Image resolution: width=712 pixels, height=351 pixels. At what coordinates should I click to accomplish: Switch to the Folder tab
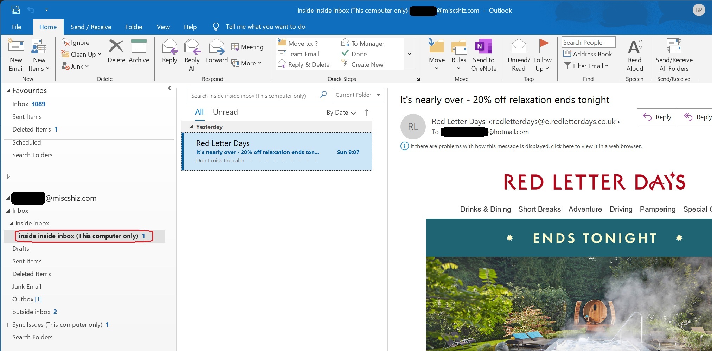click(134, 27)
